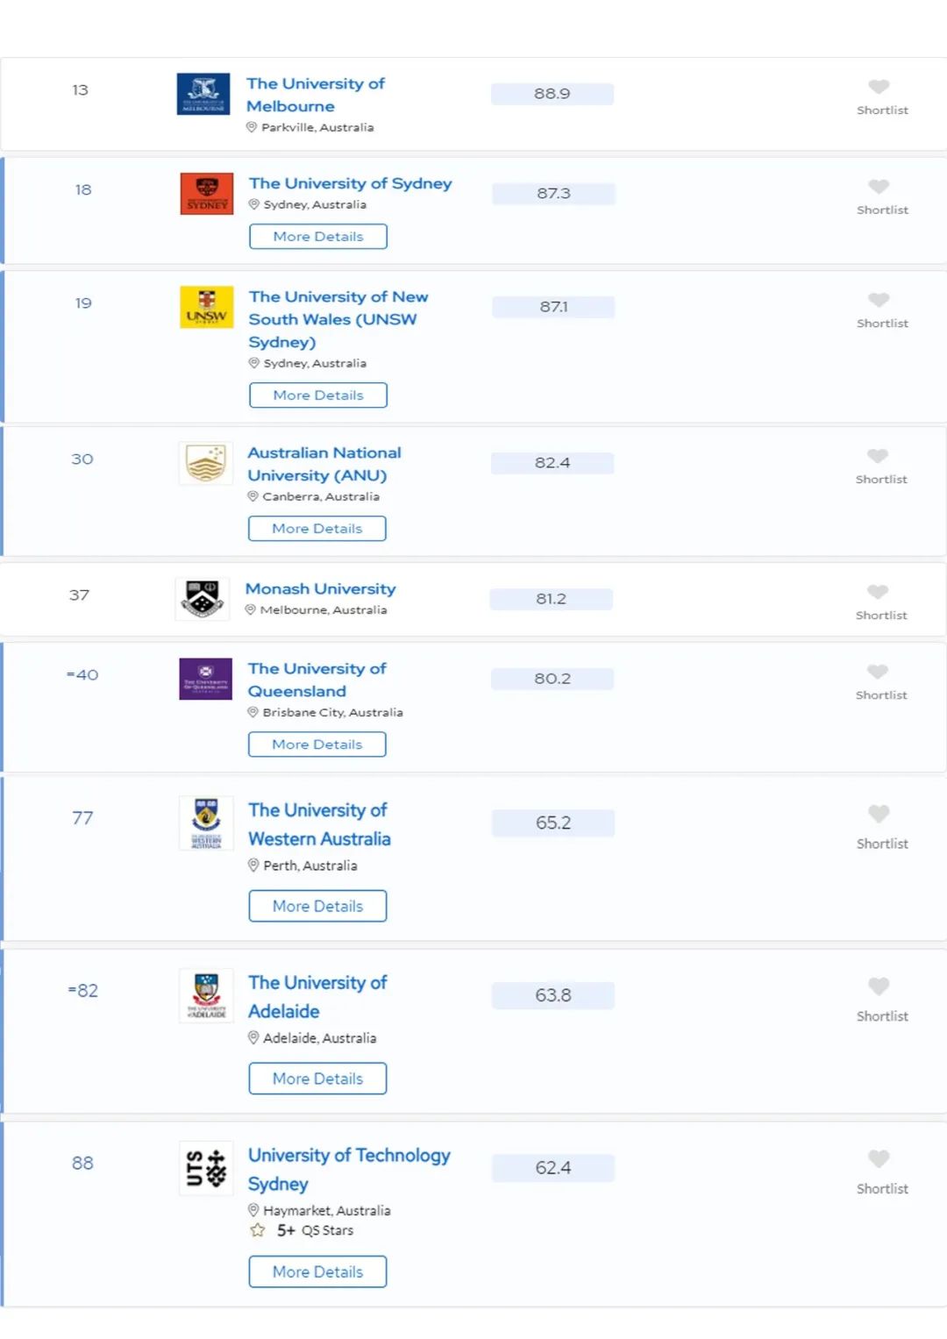The height and width of the screenshot is (1339, 947).
Task: Click heart icon for Australian National University
Action: pyautogui.click(x=878, y=456)
